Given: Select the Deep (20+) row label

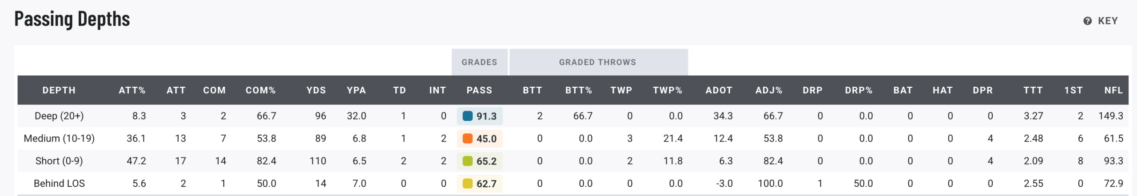Looking at the screenshot, I should click(x=59, y=116).
